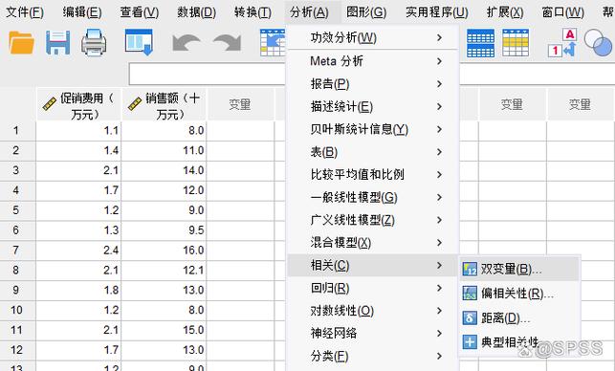
Task: Click the partial correlation 偏相关性 icon
Action: point(470,293)
